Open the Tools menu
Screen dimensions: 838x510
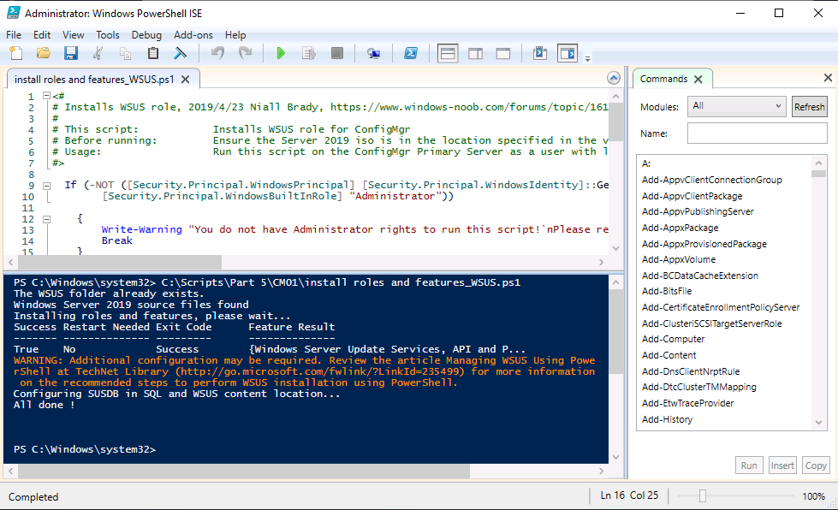(107, 35)
